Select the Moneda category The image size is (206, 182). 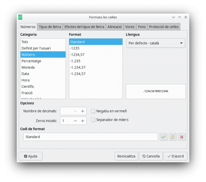click(28, 67)
